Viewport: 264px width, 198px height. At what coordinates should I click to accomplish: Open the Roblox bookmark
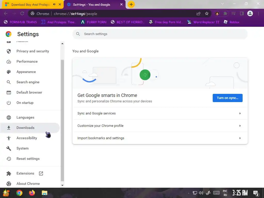click(232, 22)
